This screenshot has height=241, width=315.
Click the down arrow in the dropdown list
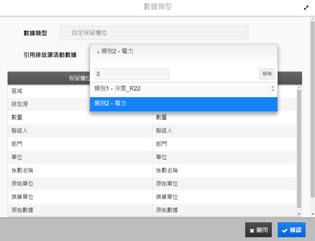coord(273,90)
